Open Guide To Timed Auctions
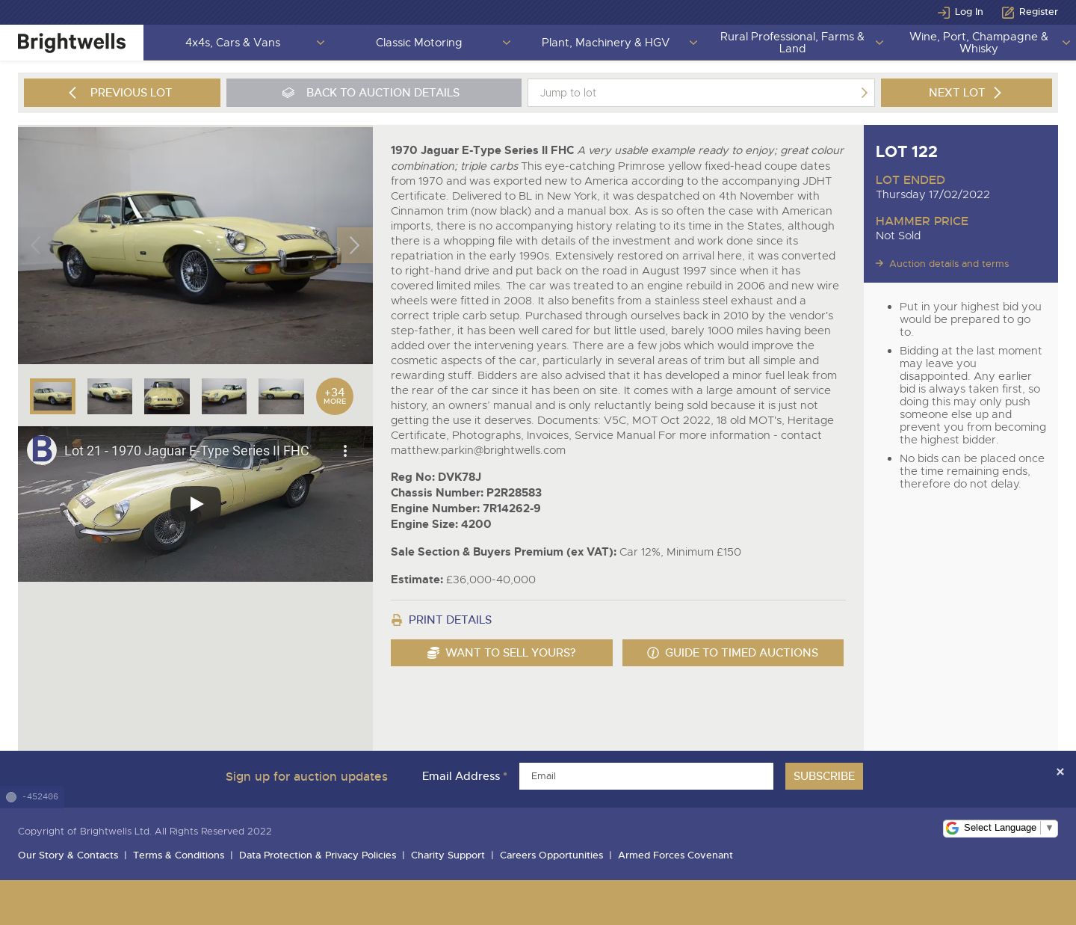Viewport: 1076px width, 925px height. [733, 653]
